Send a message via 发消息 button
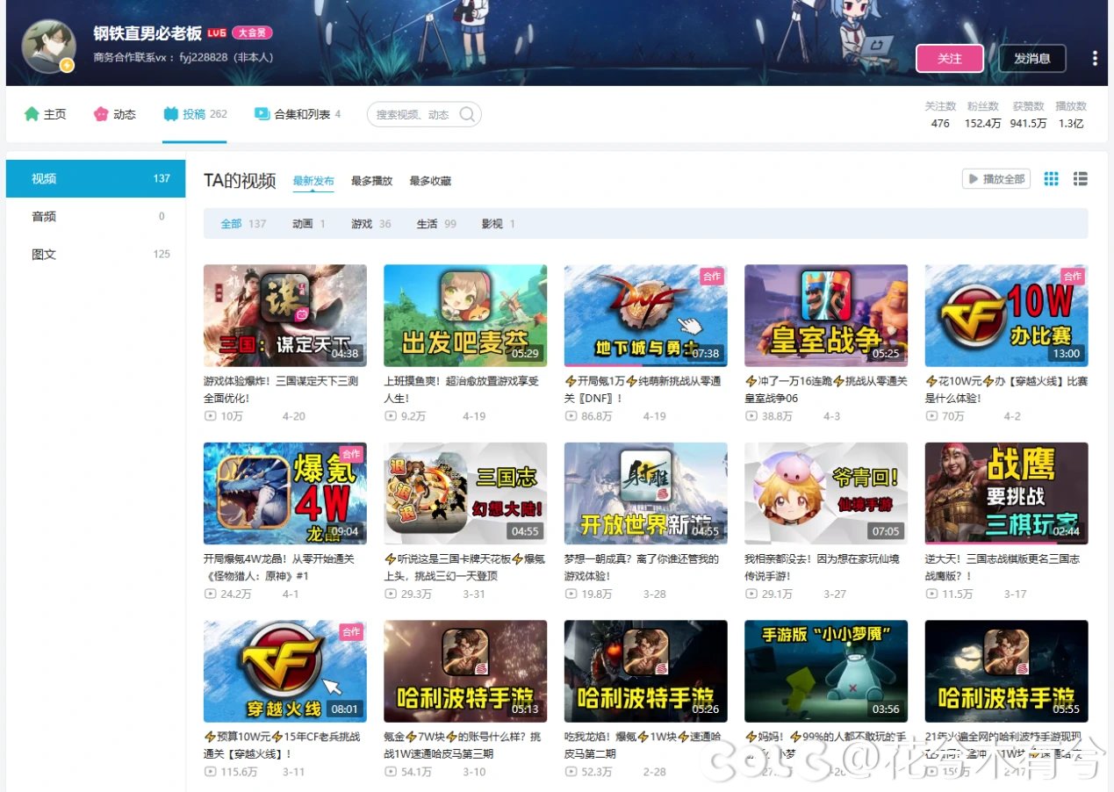Viewport: 1114px width, 792px height. [x=1032, y=58]
